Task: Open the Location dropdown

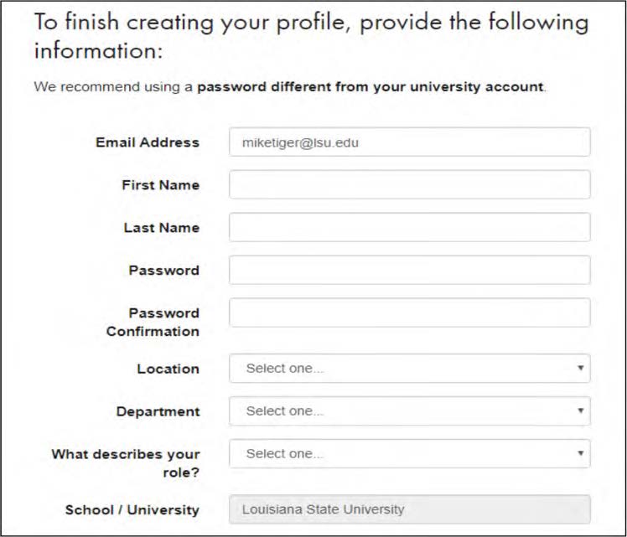Action: pos(409,368)
